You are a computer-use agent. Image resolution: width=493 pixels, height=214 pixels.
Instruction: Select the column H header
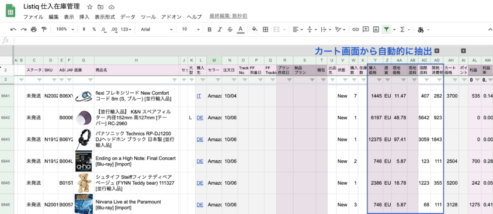pyautogui.click(x=137, y=60)
